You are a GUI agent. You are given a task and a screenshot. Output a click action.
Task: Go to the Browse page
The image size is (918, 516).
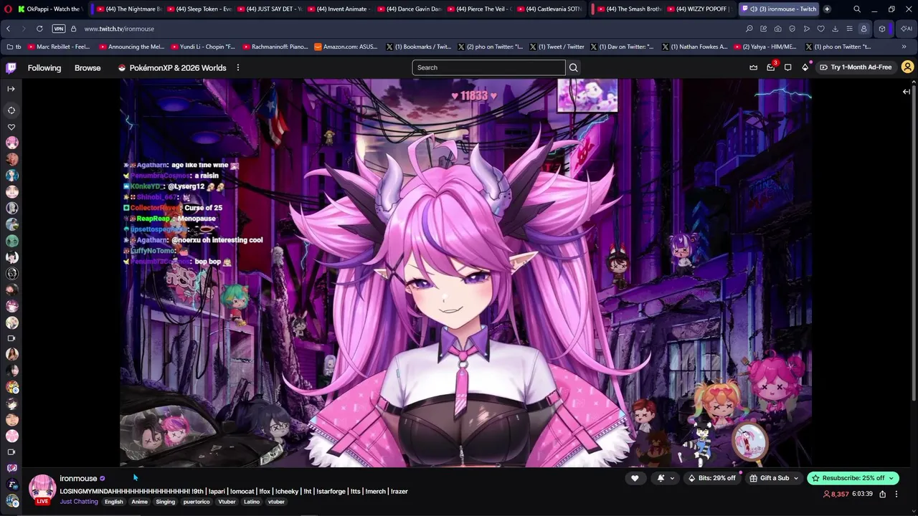[x=87, y=67]
